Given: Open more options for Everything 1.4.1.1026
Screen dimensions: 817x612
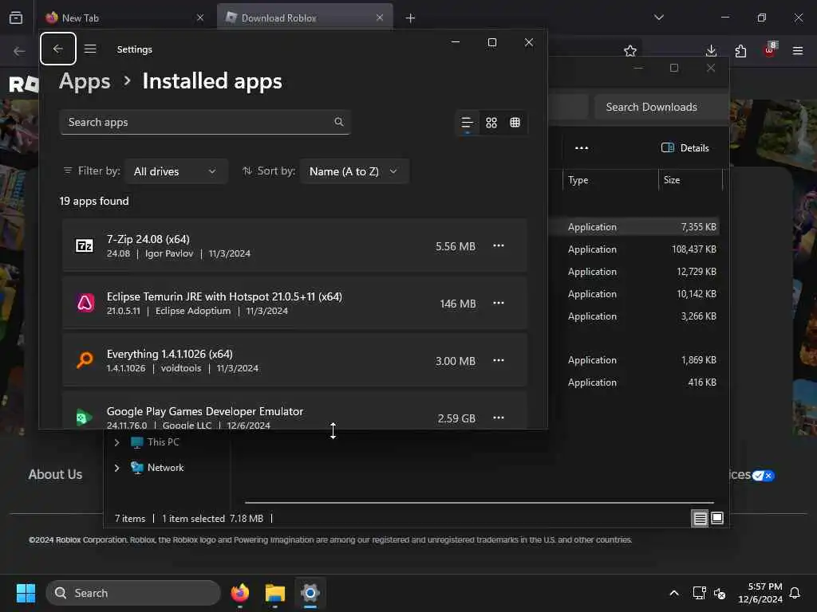Looking at the screenshot, I should 499,360.
